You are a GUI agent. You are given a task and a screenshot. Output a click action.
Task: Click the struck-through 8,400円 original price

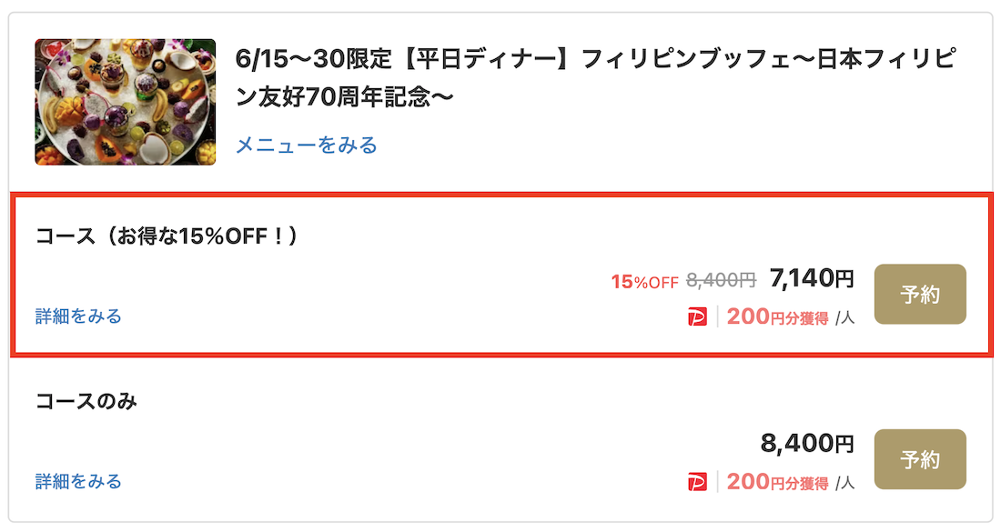(721, 279)
